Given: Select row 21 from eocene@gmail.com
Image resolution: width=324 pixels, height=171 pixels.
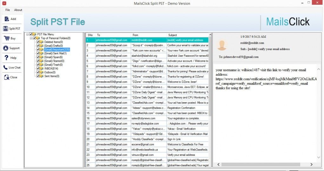Looking at the screenshot, I should pyautogui.click(x=147, y=144).
